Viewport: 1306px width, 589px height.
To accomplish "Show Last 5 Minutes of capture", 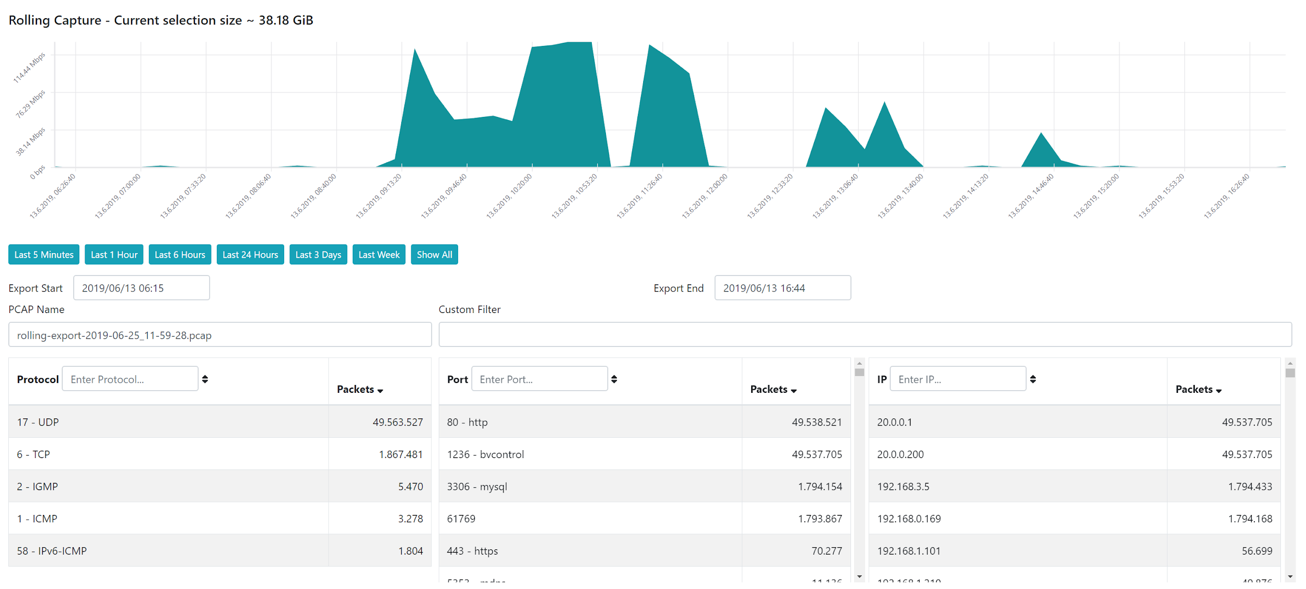I will [44, 255].
